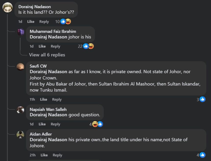Click Napsiah Wan Salleh's avatar
Viewport: 211px width, 161px height.
pos(20,110)
